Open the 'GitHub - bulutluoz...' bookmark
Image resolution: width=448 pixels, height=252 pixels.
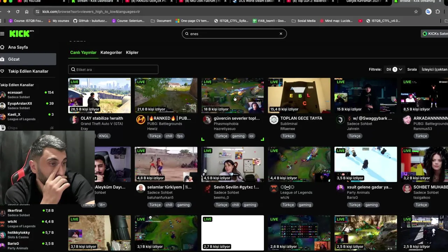tap(90, 21)
